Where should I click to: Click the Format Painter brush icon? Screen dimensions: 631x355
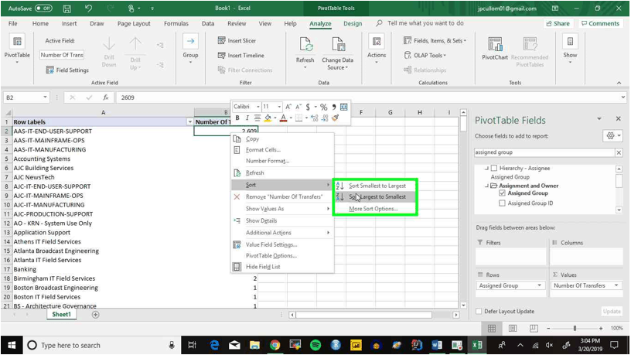tap(336, 118)
